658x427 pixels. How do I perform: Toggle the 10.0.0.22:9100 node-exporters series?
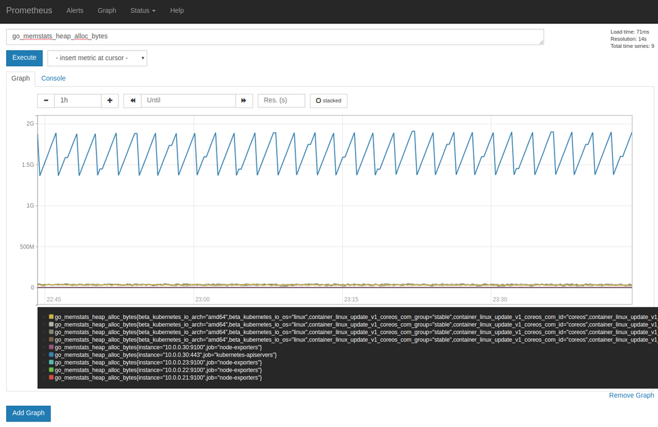[x=157, y=370]
